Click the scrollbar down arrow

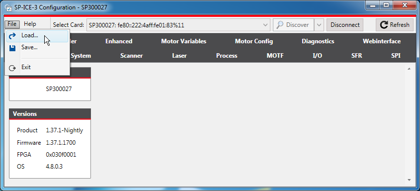409,180
